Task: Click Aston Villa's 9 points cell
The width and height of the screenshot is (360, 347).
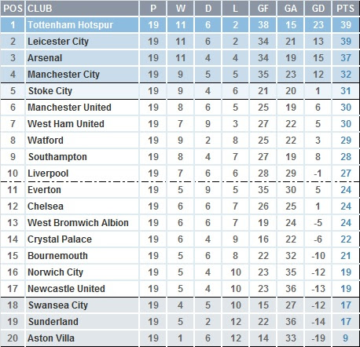Action: (346, 338)
